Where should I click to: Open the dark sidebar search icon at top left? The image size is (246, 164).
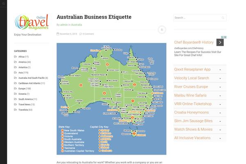coord(3,3)
